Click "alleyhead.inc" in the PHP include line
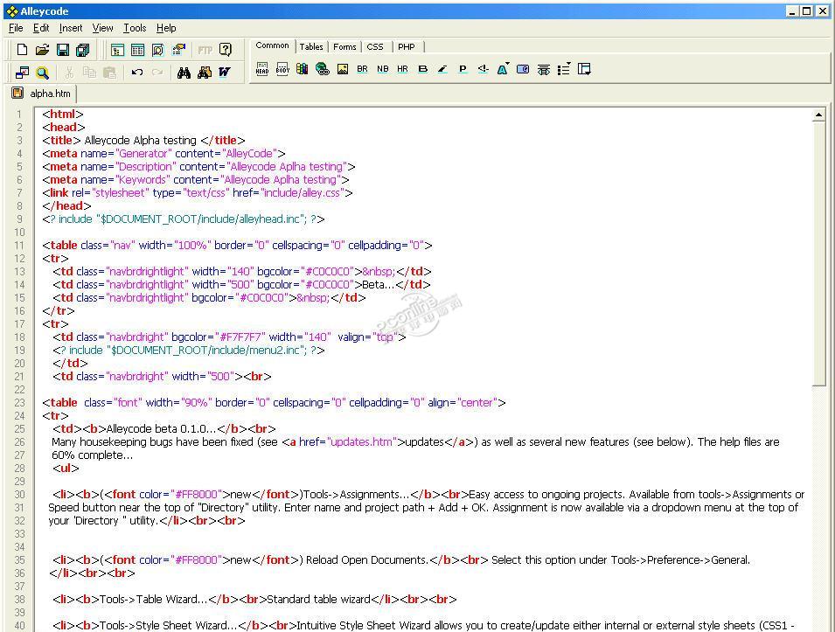This screenshot has height=632, width=835. tap(268, 219)
